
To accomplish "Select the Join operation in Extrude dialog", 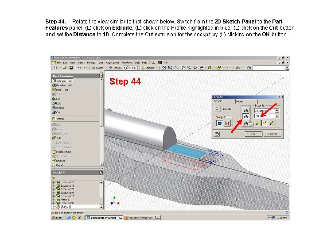I will click(x=246, y=110).
